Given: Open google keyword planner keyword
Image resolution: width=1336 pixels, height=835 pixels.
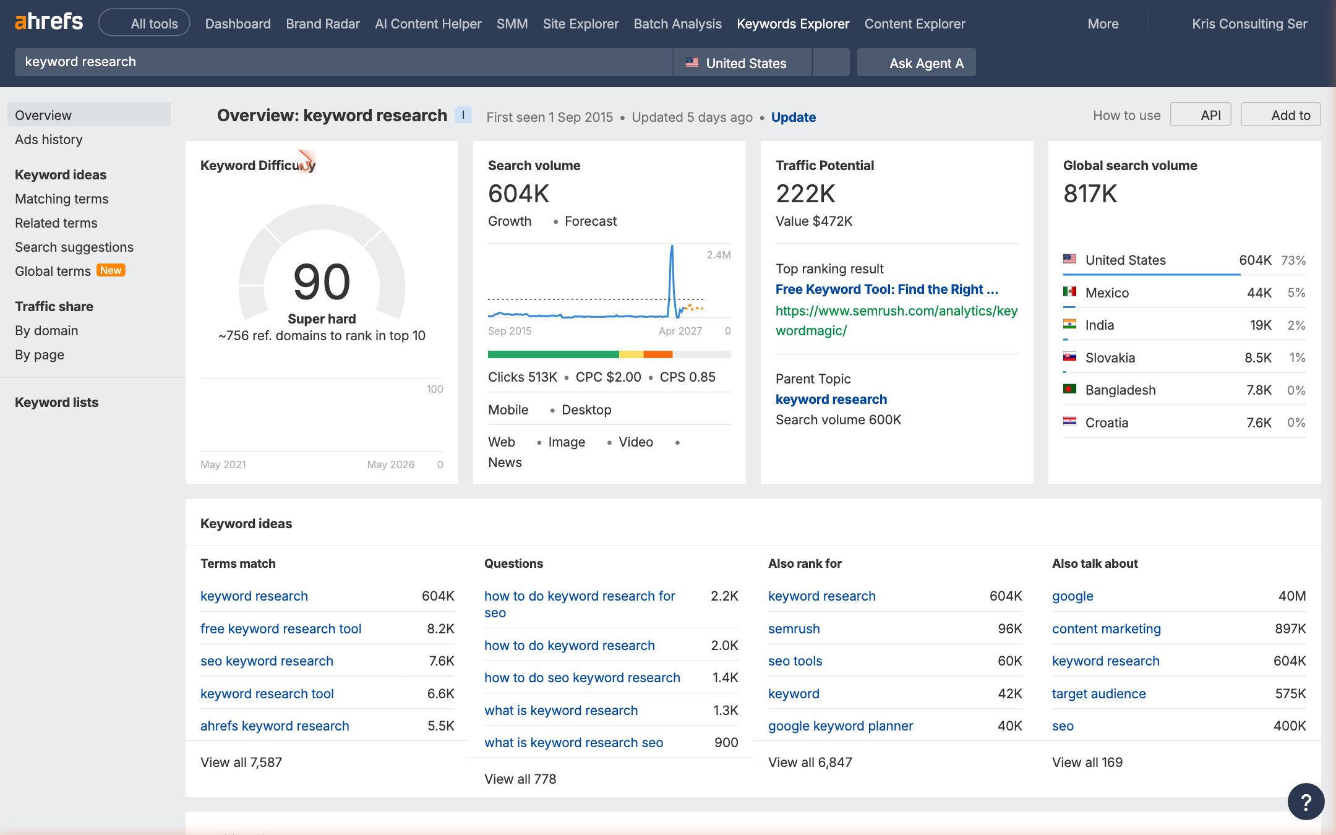Looking at the screenshot, I should click(x=841, y=726).
